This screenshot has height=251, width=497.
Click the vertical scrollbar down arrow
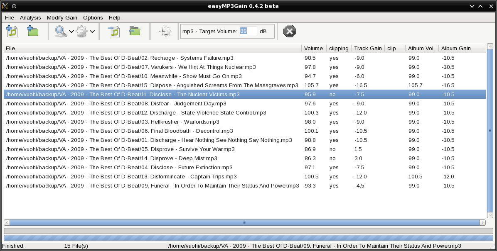490,215
